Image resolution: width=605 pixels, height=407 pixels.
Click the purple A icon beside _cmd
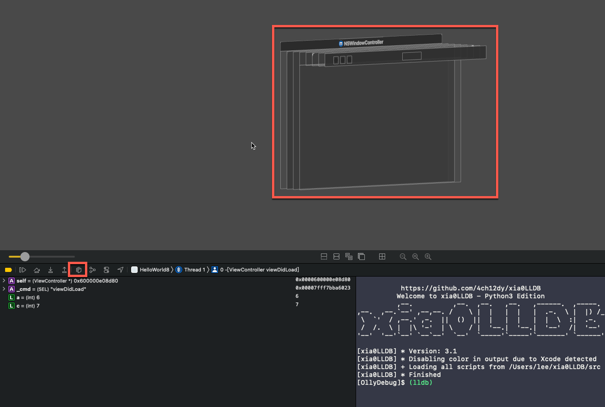[x=12, y=289]
